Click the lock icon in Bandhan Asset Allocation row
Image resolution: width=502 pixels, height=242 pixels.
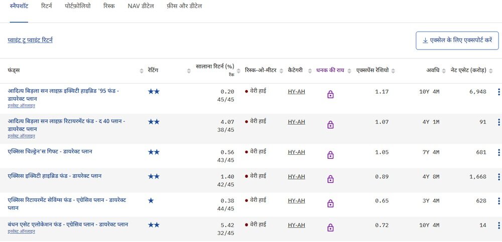coord(330,228)
